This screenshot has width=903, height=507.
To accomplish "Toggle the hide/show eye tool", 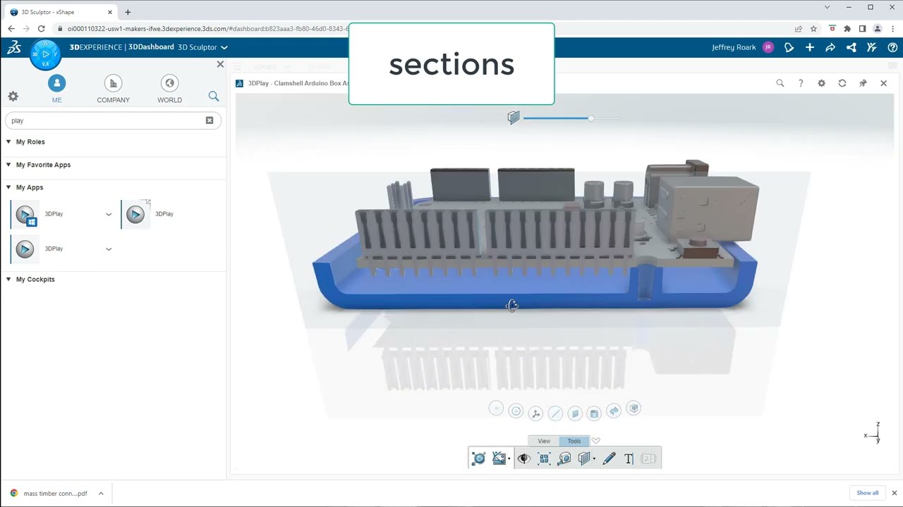I will [523, 458].
